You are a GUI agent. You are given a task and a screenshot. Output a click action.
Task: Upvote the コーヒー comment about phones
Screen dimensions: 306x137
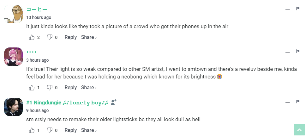(x=32, y=37)
